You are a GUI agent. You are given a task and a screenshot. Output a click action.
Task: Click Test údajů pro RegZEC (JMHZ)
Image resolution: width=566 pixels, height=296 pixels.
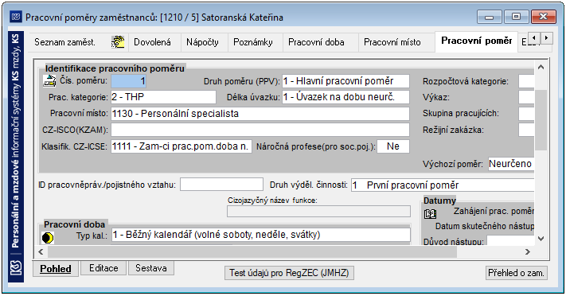(x=289, y=273)
